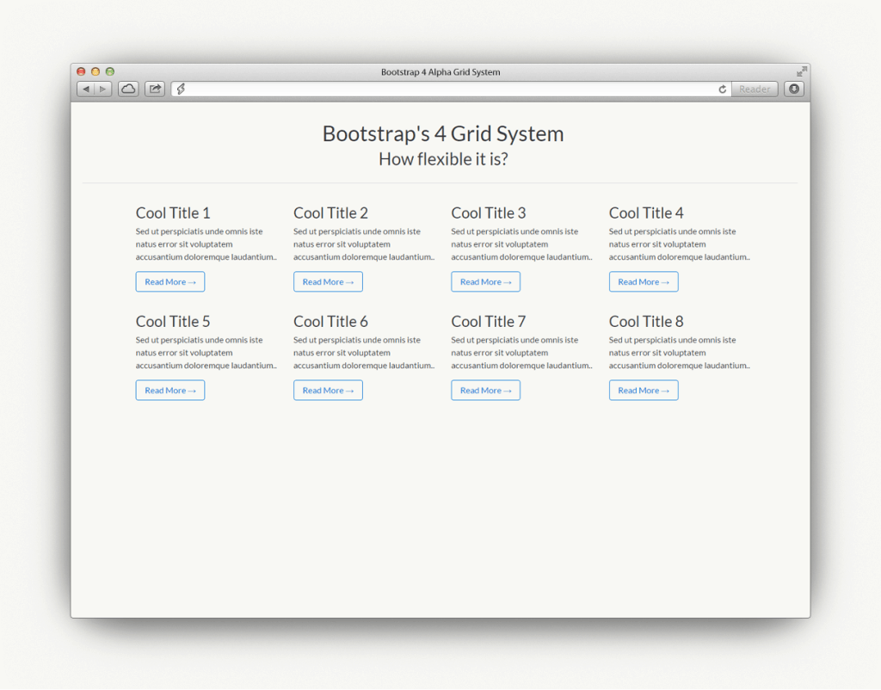
Task: Click Read More under Cool Title 5
Action: [x=169, y=390]
